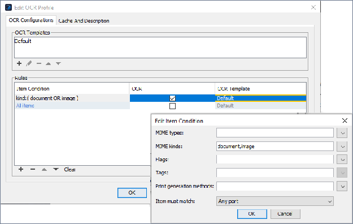This screenshot has height=224, width=353.
Task: Click the Edit OCR Profile app icon
Action: (8, 7)
